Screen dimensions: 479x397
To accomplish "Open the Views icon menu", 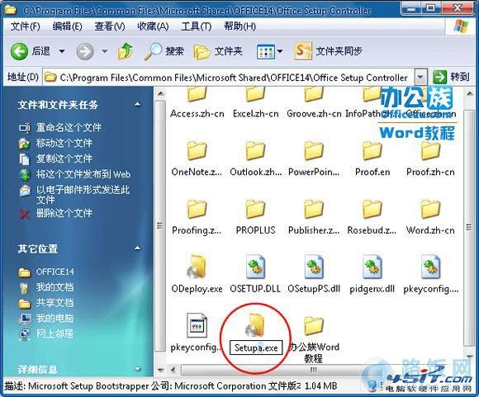I will tap(266, 52).
